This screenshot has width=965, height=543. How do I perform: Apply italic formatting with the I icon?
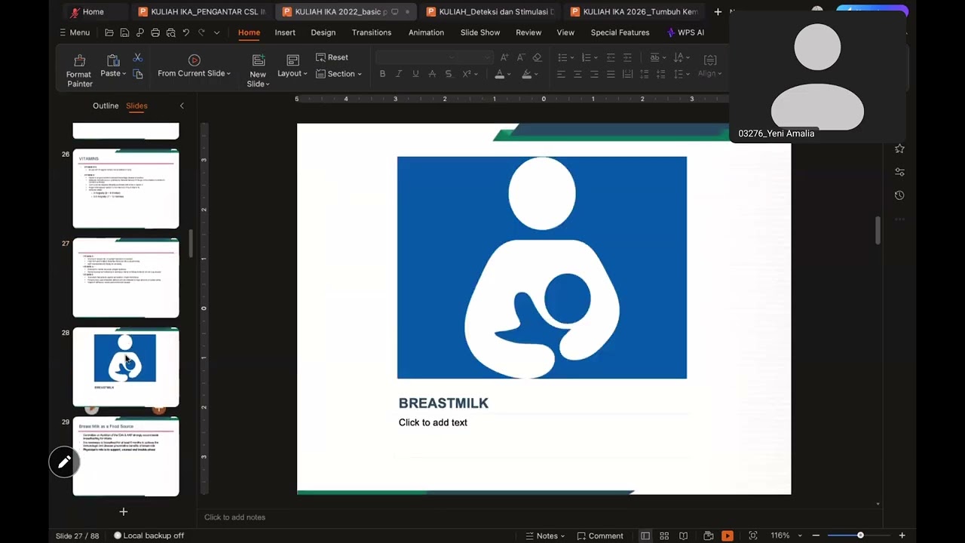pos(399,74)
